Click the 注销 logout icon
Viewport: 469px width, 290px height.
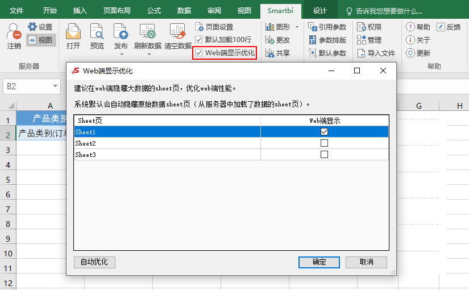click(14, 31)
